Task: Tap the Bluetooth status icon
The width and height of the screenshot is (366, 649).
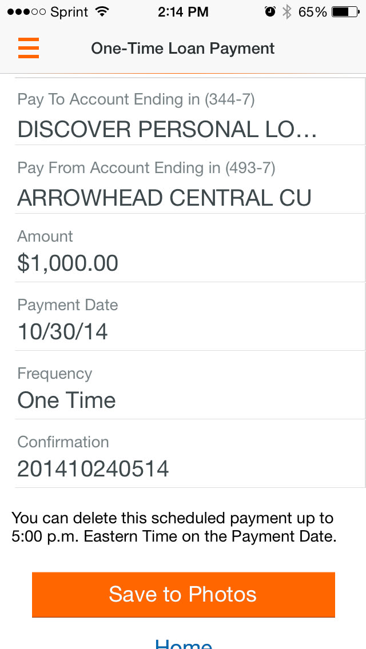Action: [287, 11]
